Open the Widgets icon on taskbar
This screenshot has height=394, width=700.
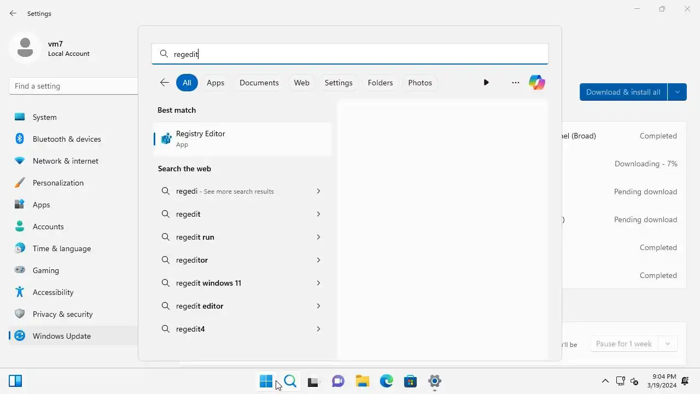pyautogui.click(x=15, y=381)
